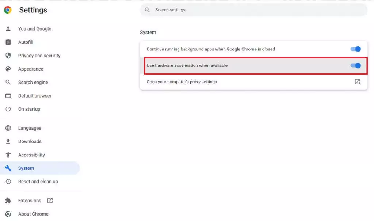Click the Chrome logo icon

8,10
